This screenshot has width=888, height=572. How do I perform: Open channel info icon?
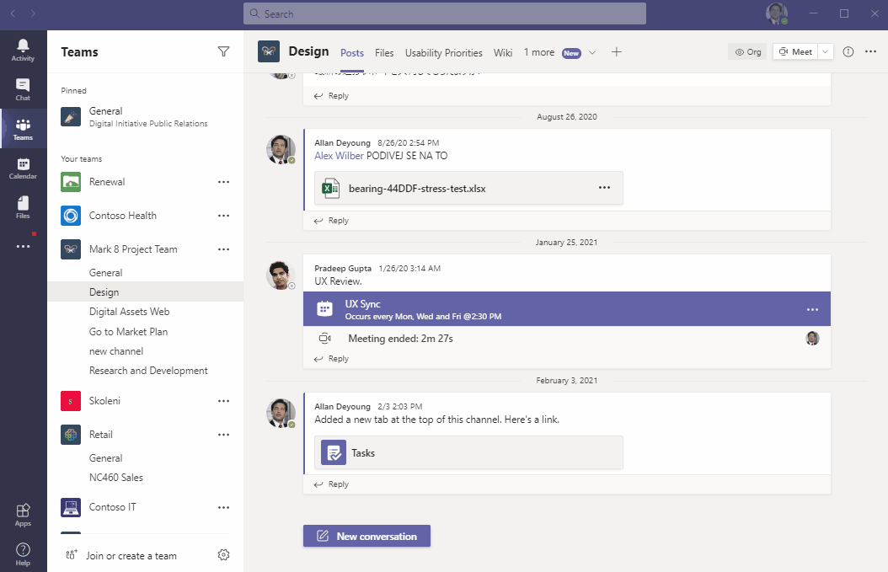848,51
